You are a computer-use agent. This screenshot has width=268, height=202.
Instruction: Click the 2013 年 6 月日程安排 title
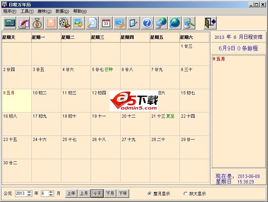(238, 37)
